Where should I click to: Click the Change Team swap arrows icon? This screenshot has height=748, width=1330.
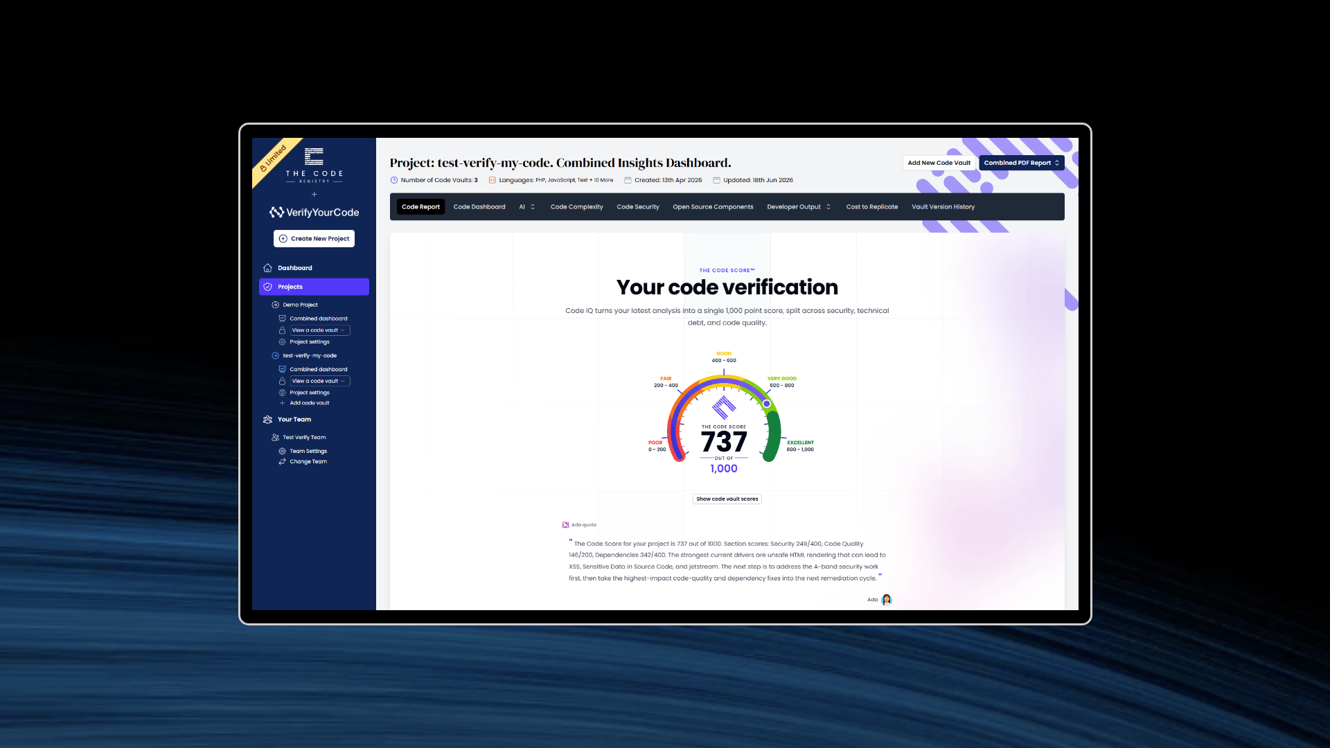[282, 461]
